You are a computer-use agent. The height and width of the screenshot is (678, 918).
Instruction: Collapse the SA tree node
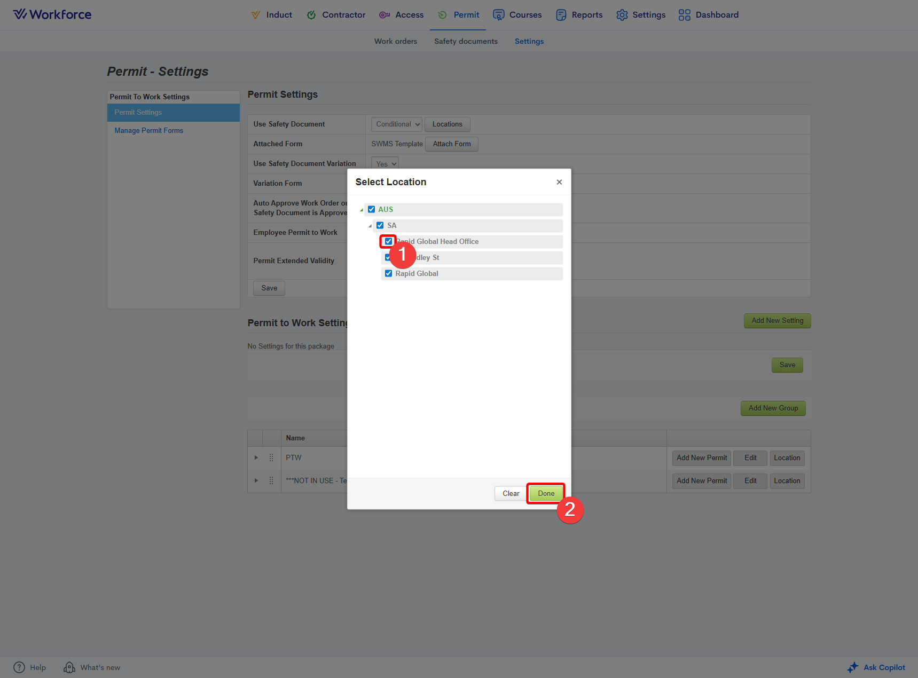[x=370, y=226]
